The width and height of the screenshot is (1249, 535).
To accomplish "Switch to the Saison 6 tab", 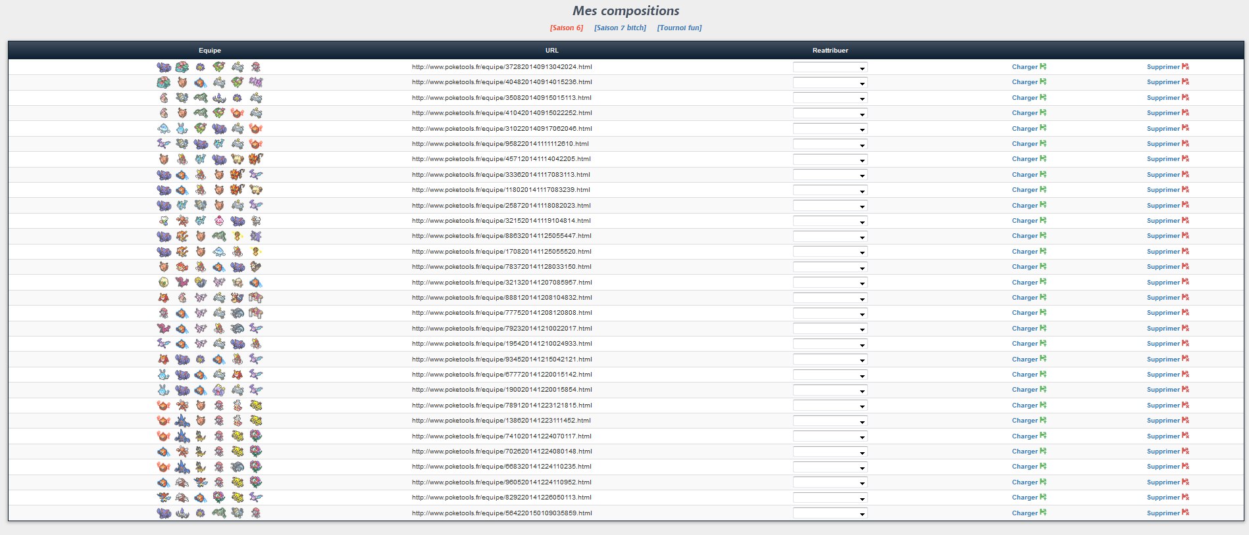I will (x=567, y=28).
